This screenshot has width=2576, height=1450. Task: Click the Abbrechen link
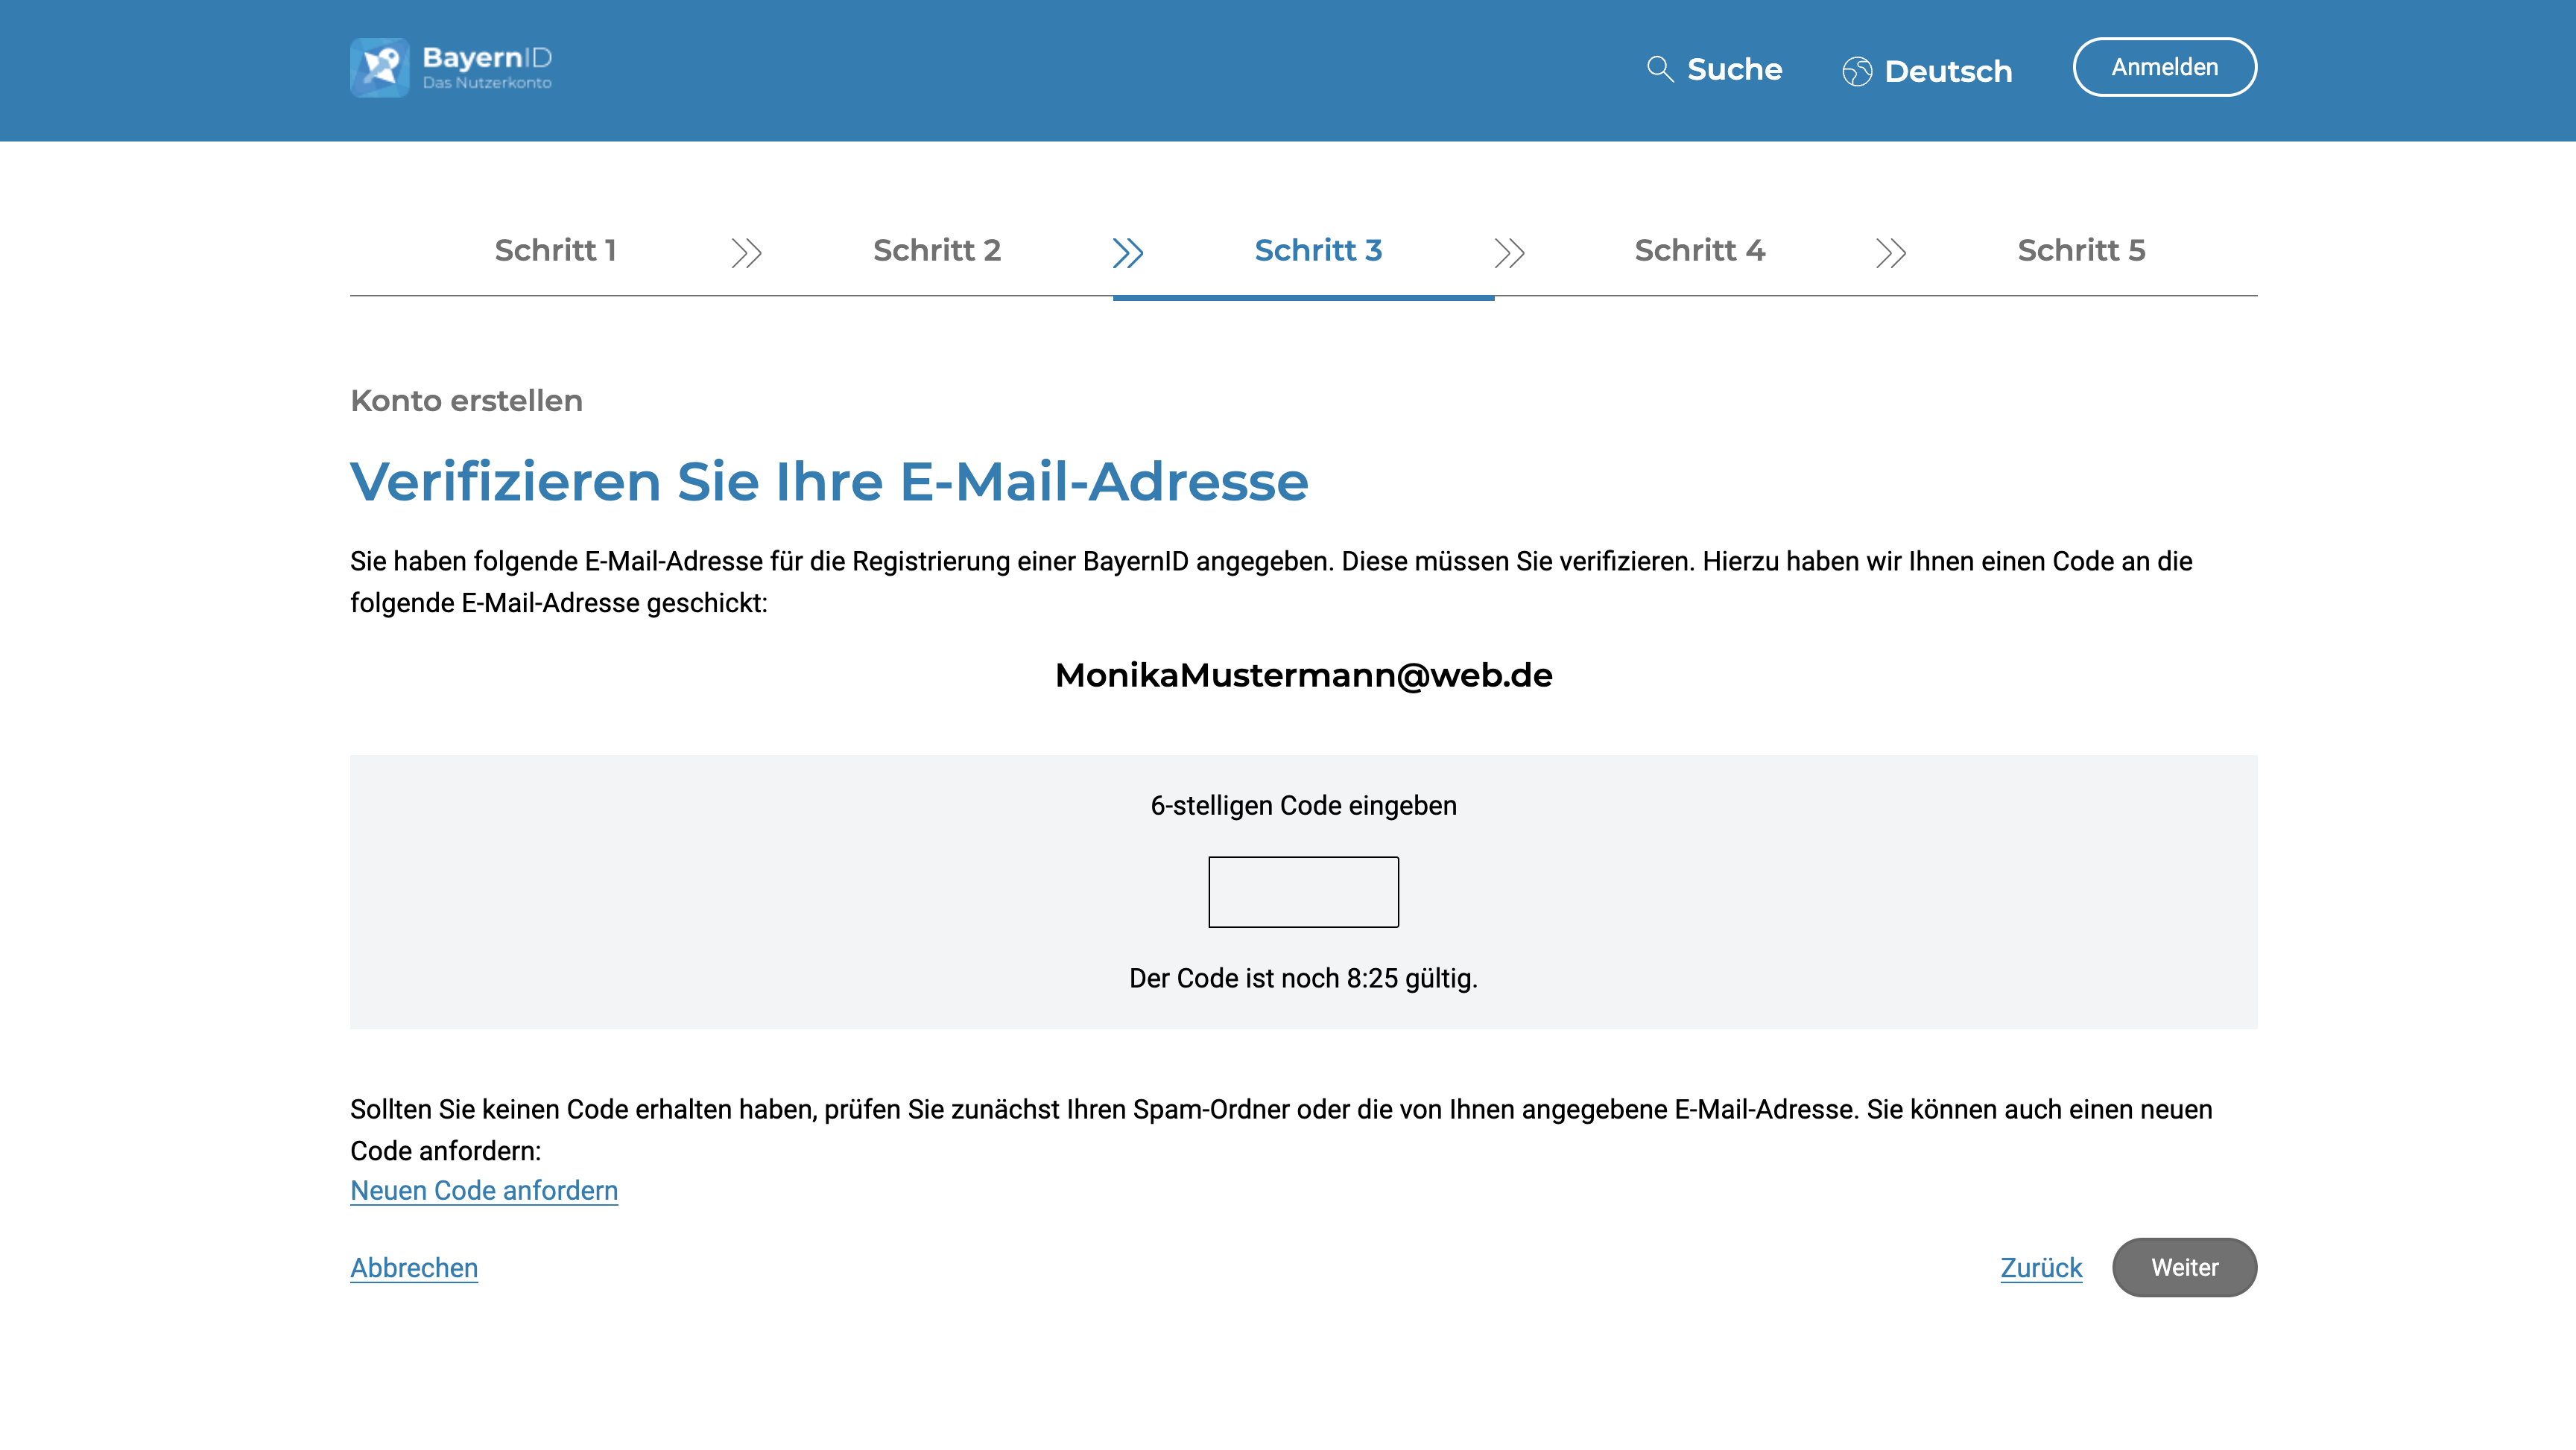click(x=414, y=1267)
